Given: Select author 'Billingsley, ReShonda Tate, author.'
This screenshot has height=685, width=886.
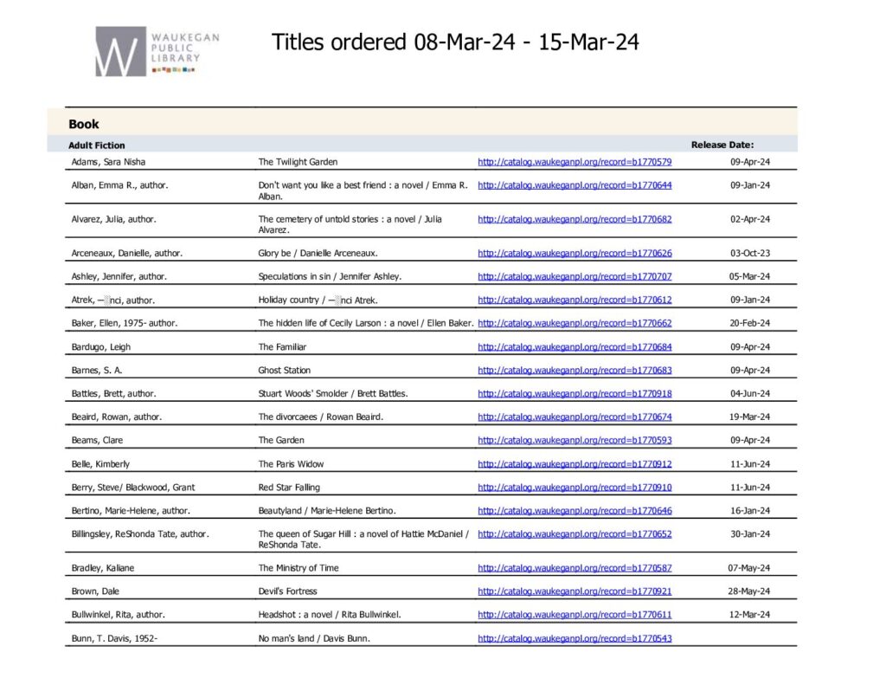Looking at the screenshot, I should point(140,533).
